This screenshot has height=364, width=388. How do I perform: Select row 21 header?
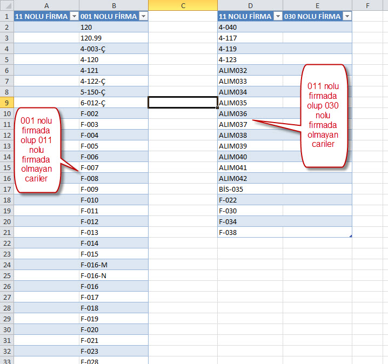(7, 232)
